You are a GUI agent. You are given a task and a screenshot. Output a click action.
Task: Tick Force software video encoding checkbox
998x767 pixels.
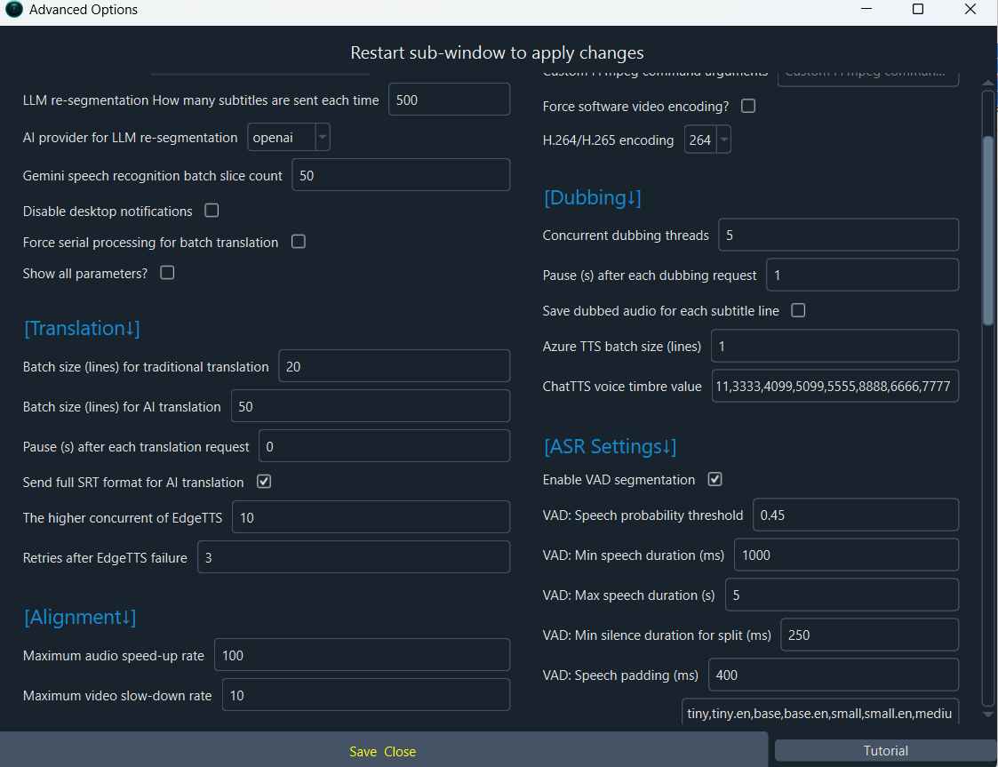pos(748,106)
